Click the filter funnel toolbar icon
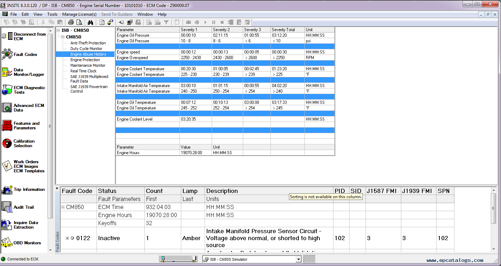Screen dimensions: 501x266 (x=166, y=22)
